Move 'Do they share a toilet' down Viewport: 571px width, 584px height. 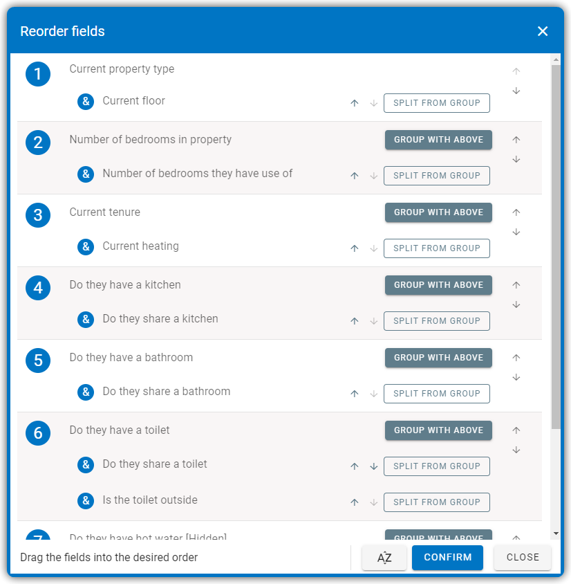[x=374, y=466]
